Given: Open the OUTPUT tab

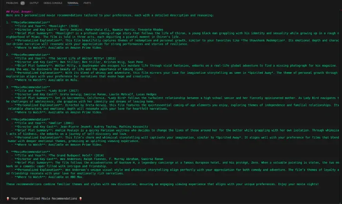Looking at the screenshot, I should 34,3.
